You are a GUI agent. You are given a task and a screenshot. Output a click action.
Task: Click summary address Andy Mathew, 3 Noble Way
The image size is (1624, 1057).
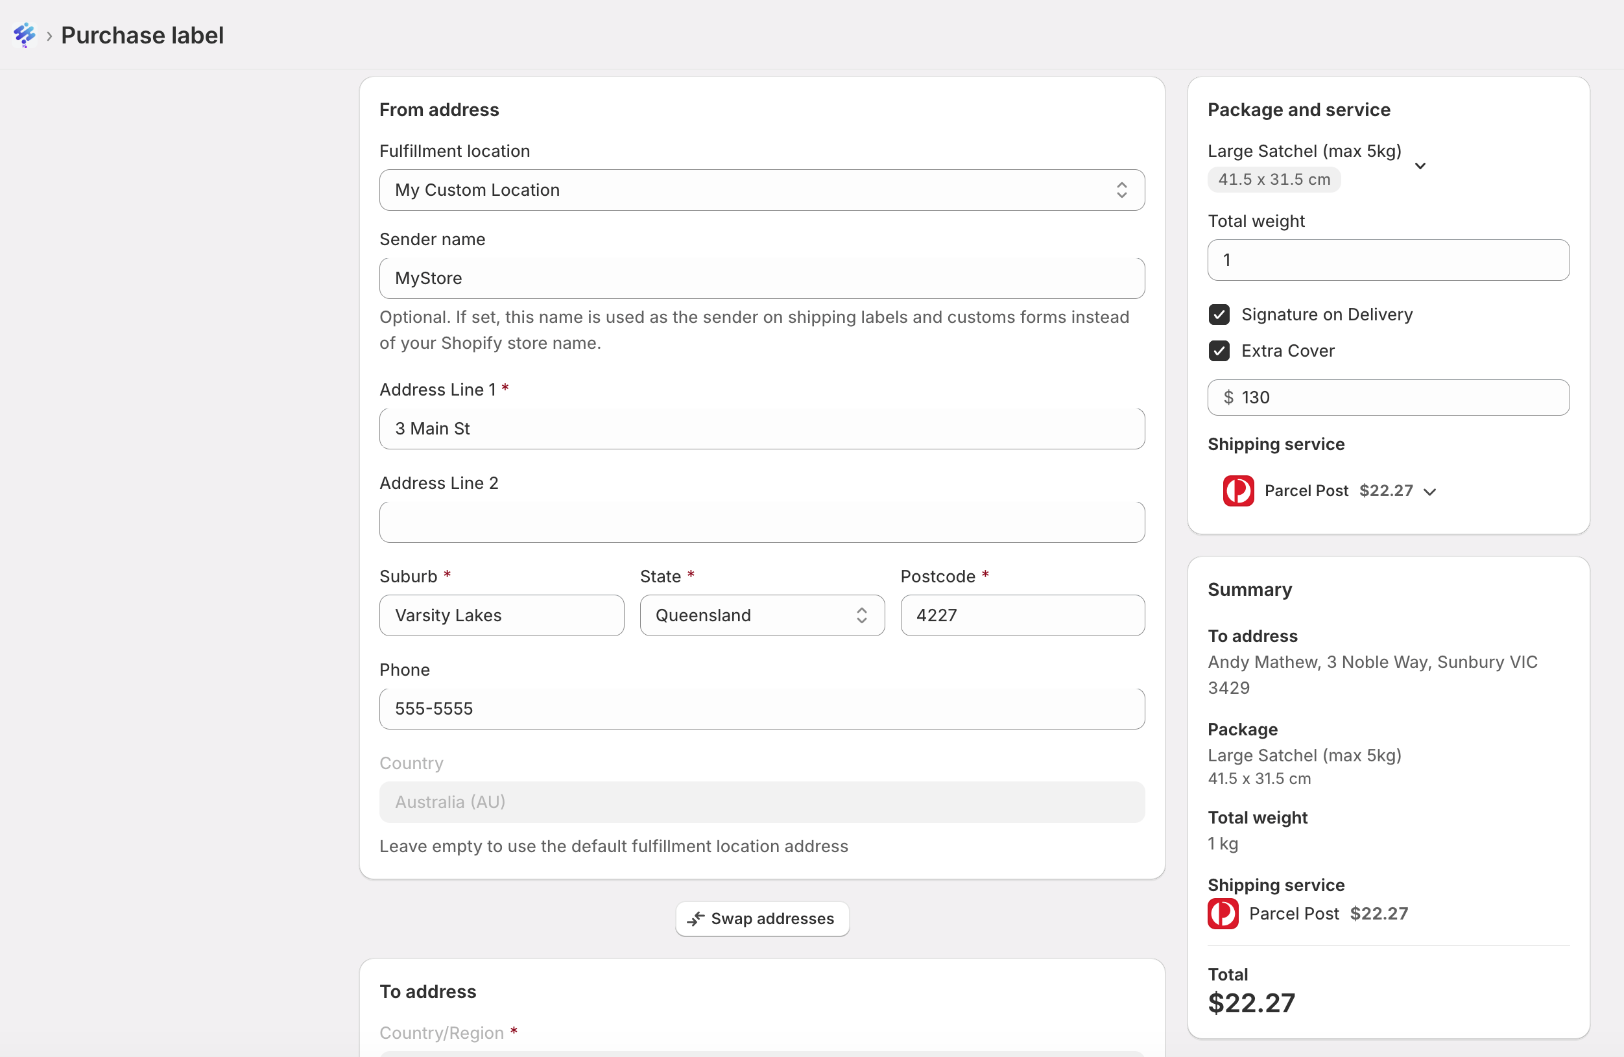click(x=1372, y=675)
